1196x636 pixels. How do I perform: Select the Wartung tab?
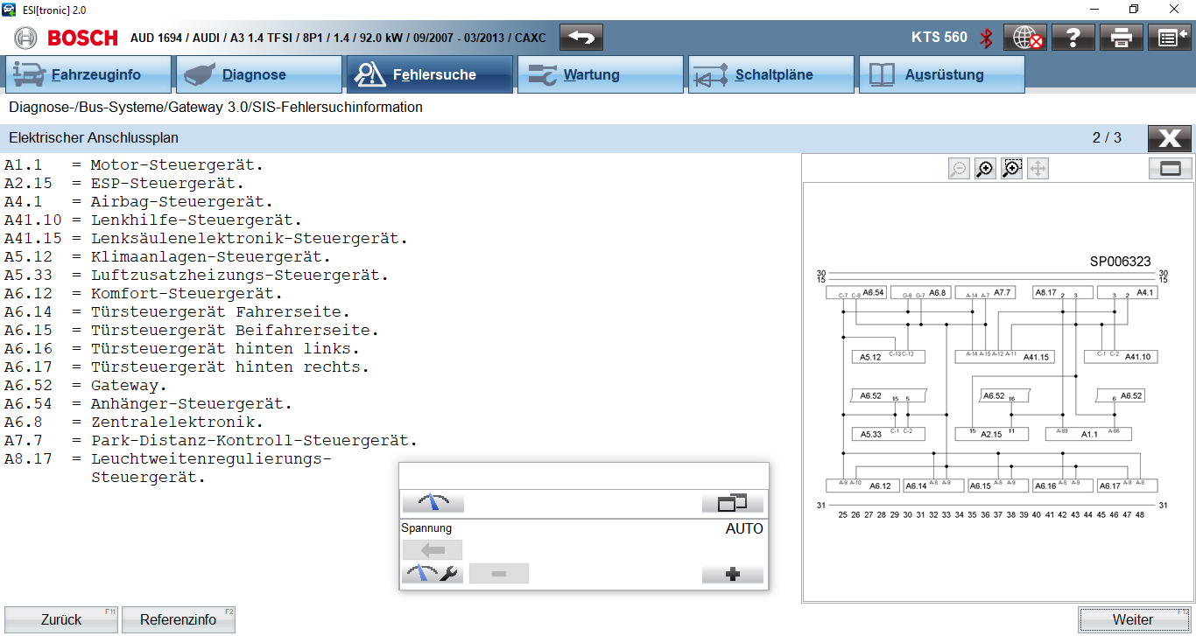(x=600, y=75)
